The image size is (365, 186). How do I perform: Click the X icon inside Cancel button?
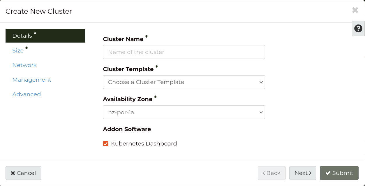click(x=13, y=173)
